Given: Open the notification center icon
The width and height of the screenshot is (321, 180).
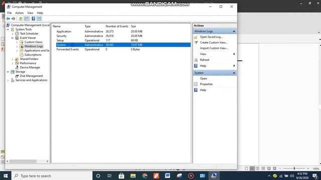Looking at the screenshot, I should point(315,175).
